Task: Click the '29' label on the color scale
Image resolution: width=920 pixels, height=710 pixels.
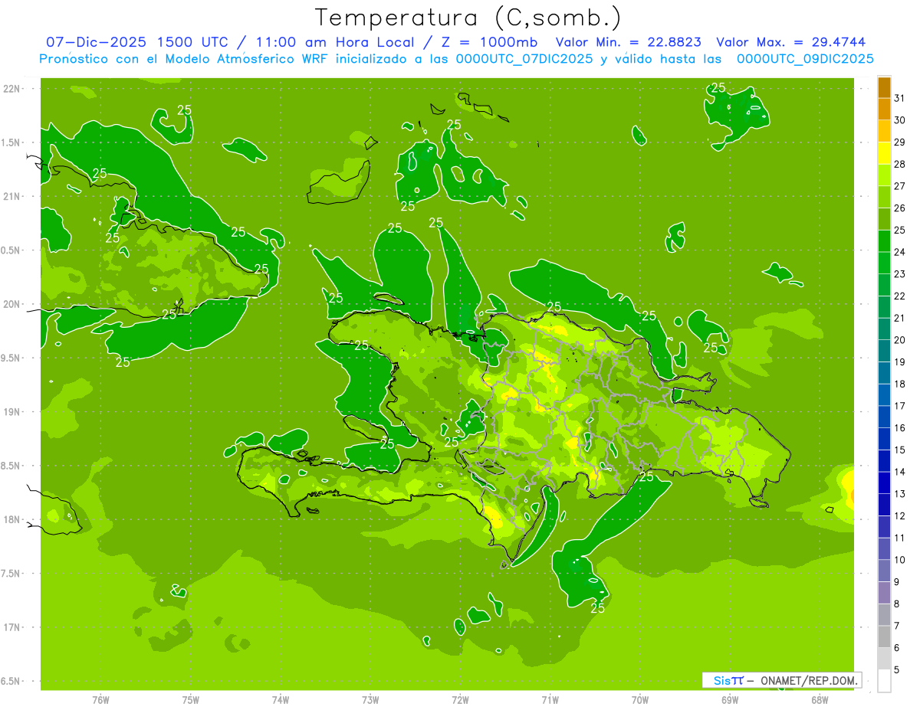Action: tap(900, 142)
